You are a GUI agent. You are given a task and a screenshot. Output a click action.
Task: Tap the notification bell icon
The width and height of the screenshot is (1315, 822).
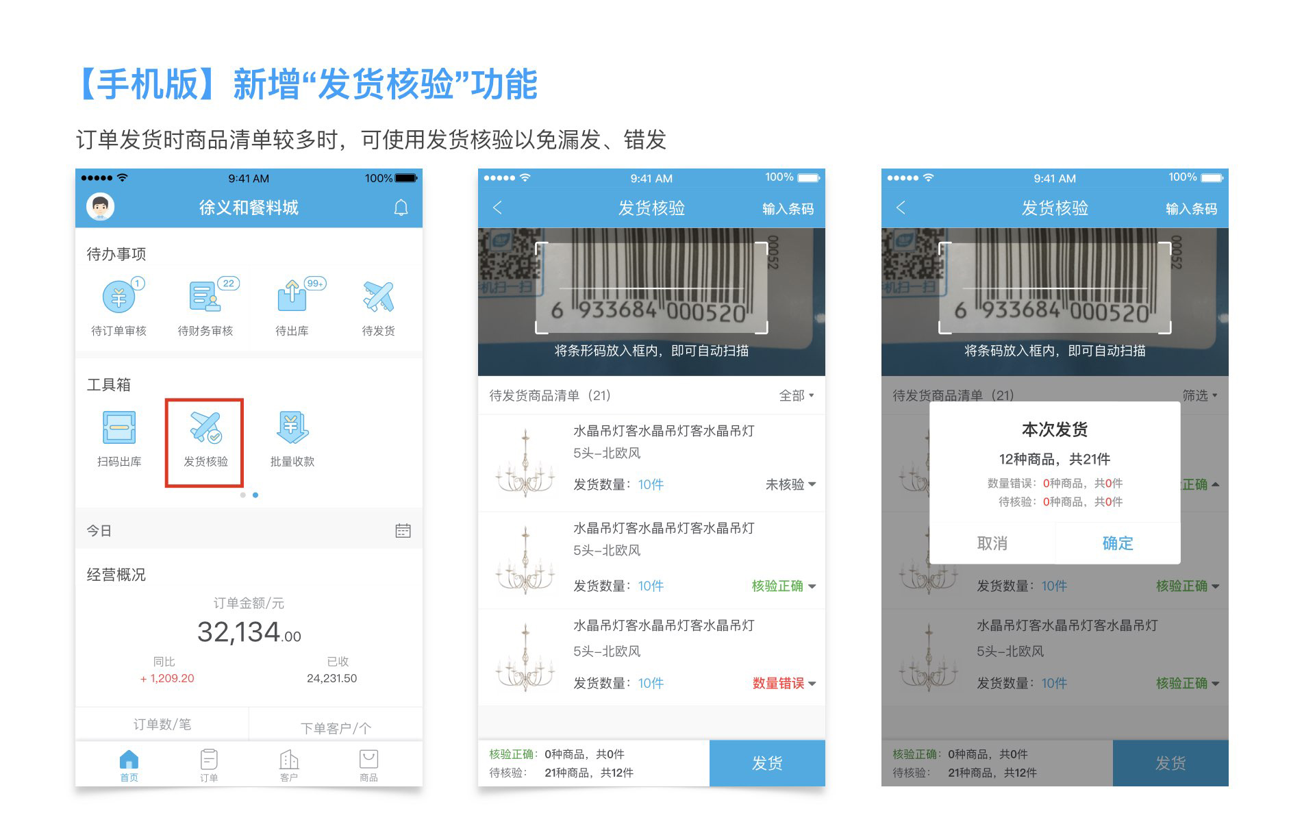coord(401,208)
